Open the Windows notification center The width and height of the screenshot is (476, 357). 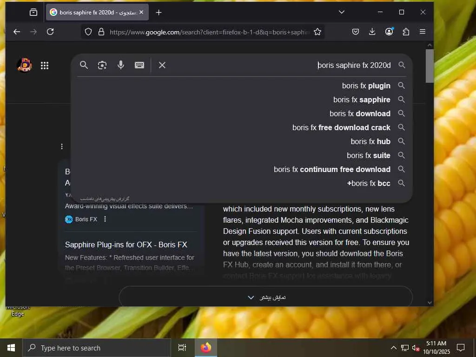point(461,348)
